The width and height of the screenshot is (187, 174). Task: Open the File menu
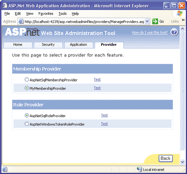coord(7,14)
